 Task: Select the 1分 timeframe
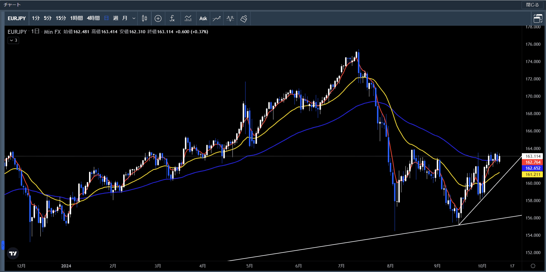click(x=36, y=18)
